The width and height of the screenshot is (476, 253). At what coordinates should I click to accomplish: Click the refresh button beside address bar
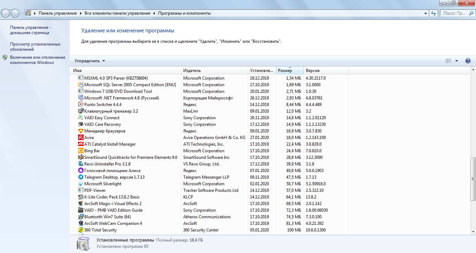433,13
